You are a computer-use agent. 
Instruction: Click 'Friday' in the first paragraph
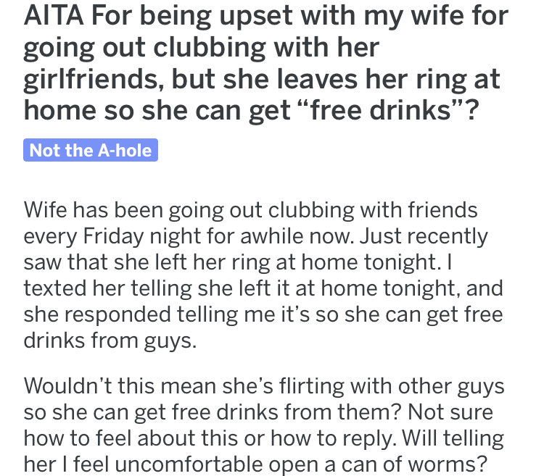pyautogui.click(x=113, y=236)
